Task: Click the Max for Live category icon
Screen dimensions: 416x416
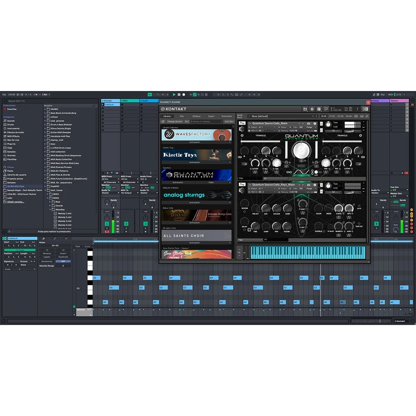Action: coord(5,140)
